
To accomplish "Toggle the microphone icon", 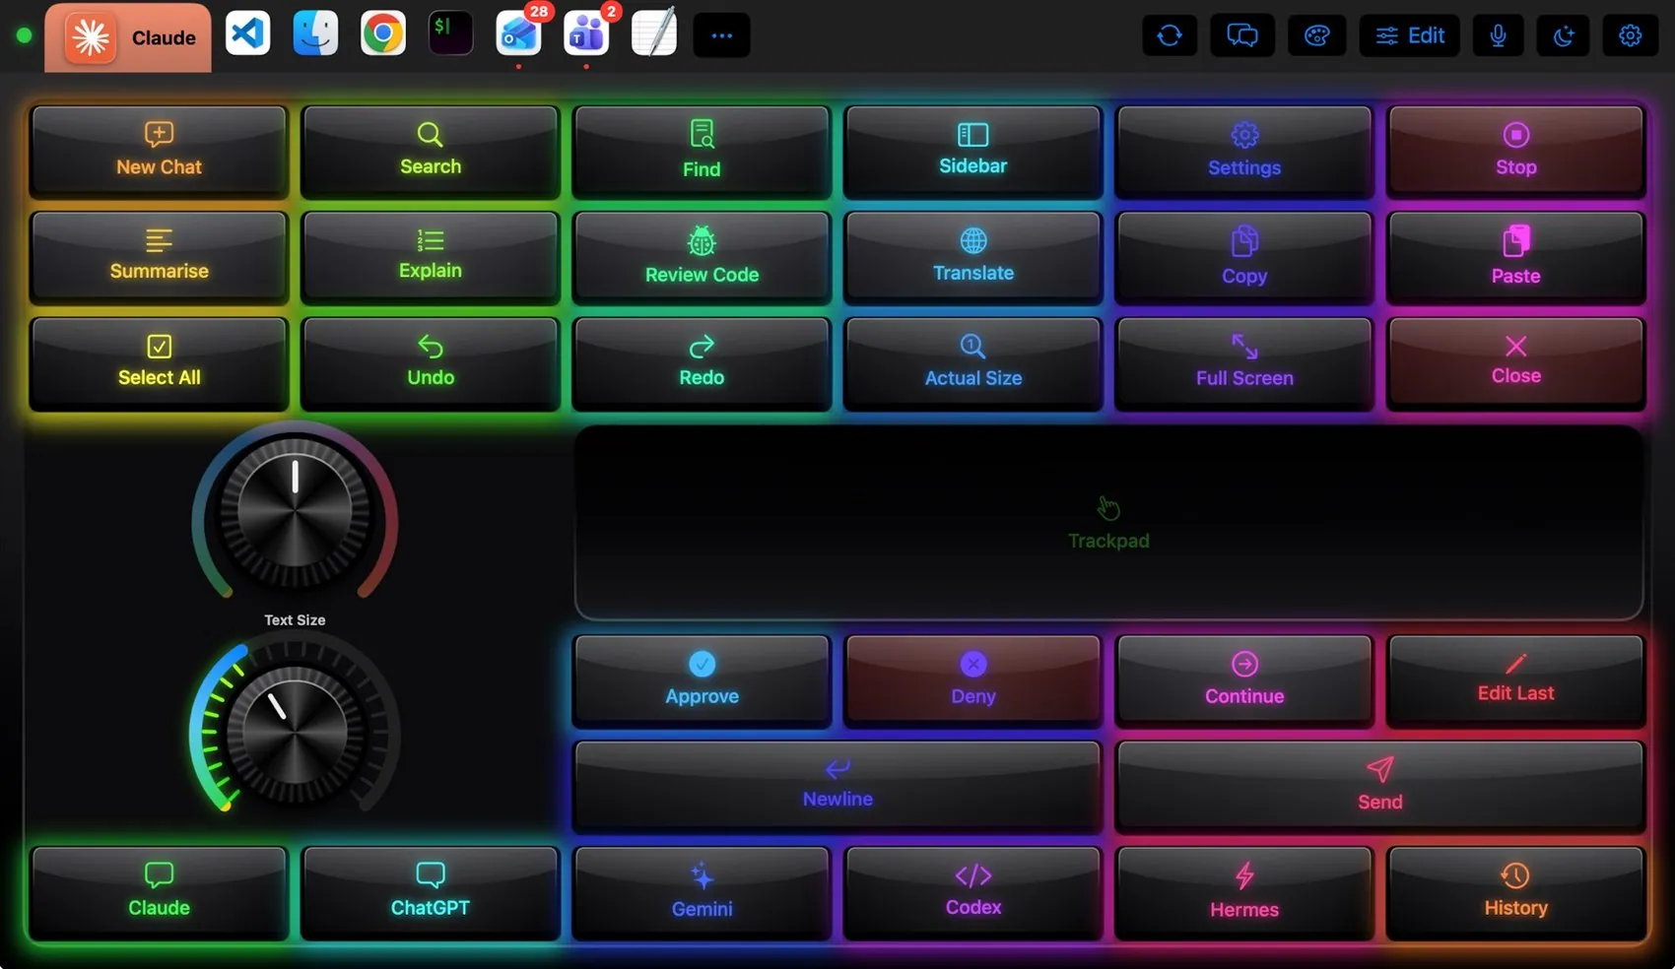I will coord(1498,35).
